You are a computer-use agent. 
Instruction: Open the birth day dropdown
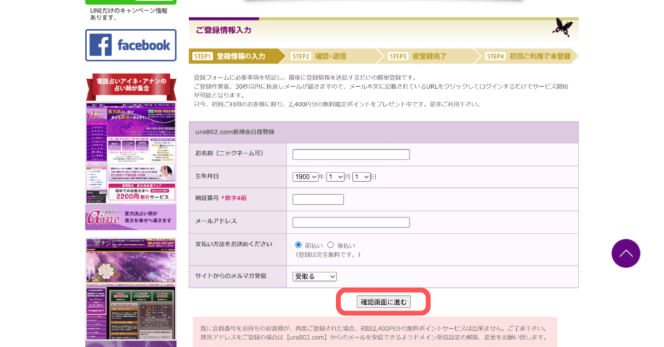pyautogui.click(x=361, y=176)
